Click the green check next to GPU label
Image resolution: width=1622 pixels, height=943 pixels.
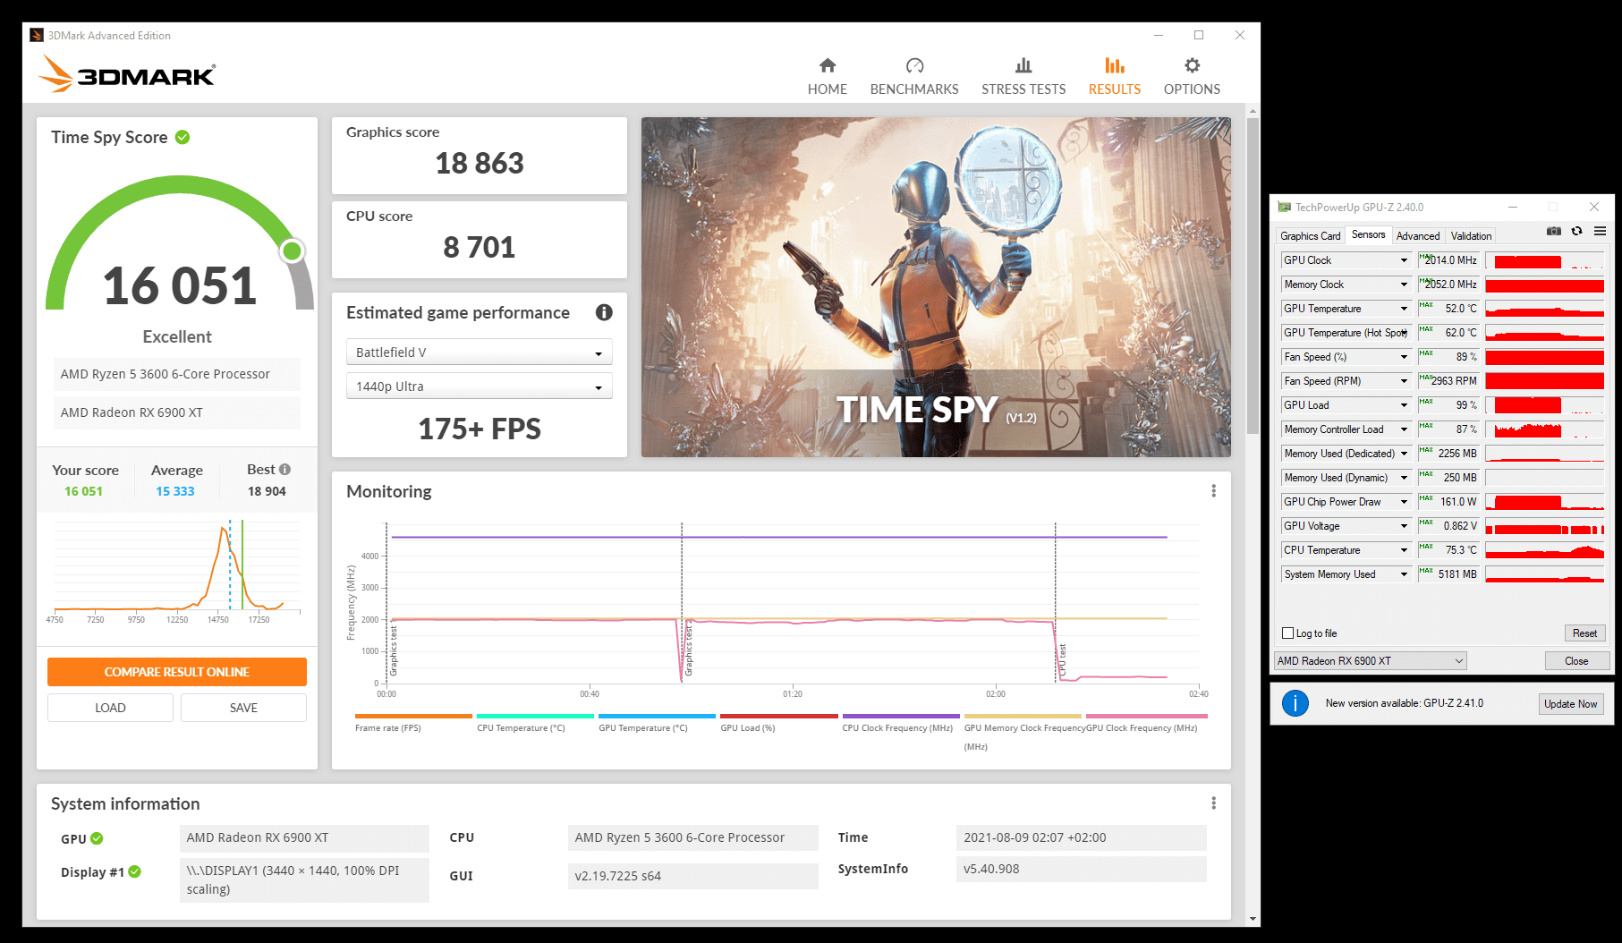97,838
